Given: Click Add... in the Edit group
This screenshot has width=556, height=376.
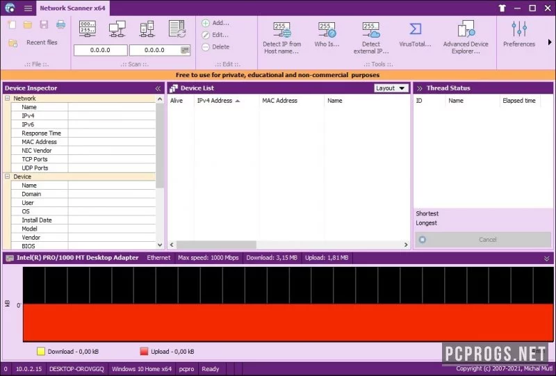Looking at the screenshot, I should coord(215,23).
